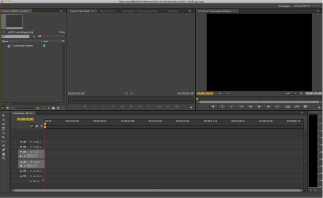Toggle Video 2 track eye visibility
Image resolution: width=323 pixels, height=198 pixels.
(x=21, y=147)
